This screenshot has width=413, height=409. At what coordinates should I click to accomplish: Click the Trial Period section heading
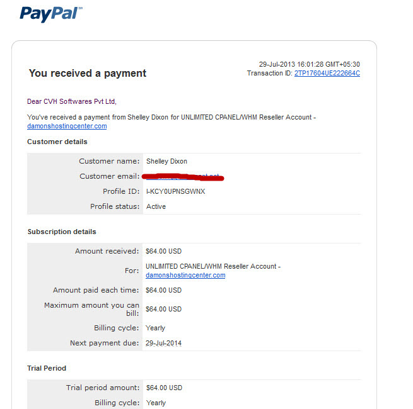click(x=47, y=368)
